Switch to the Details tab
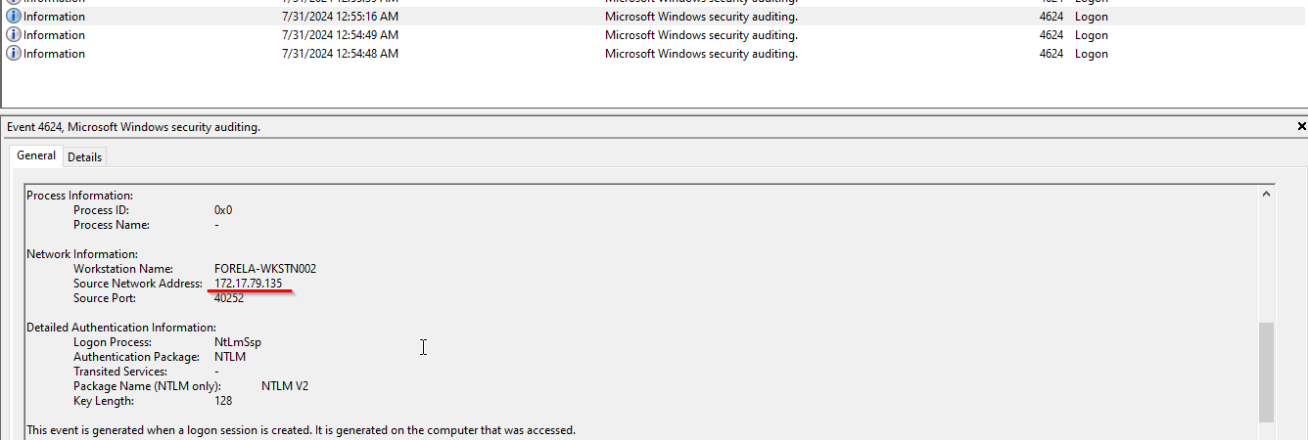Viewport: 1308px width, 440px height. (84, 157)
